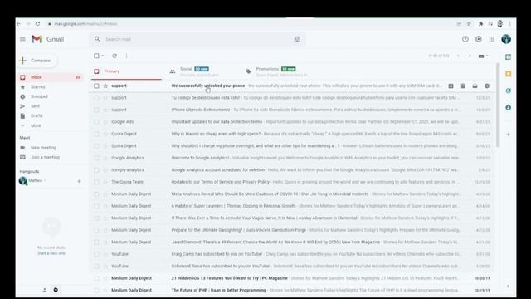Open the search options filter icon
The height and width of the screenshot is (299, 531).
(x=297, y=39)
